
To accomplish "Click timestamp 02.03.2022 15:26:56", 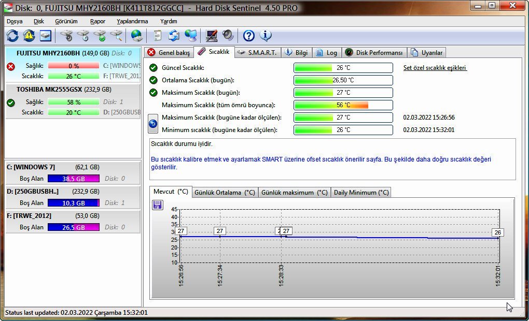I will pyautogui.click(x=429, y=118).
